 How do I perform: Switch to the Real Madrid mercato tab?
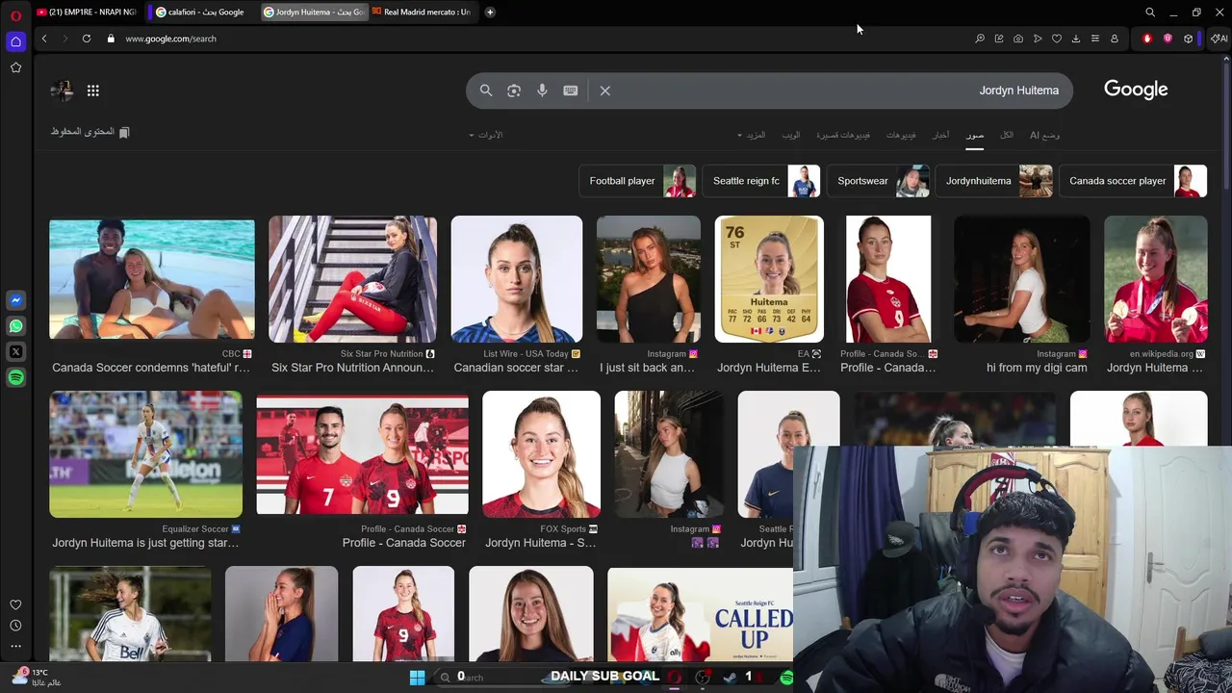(x=422, y=13)
